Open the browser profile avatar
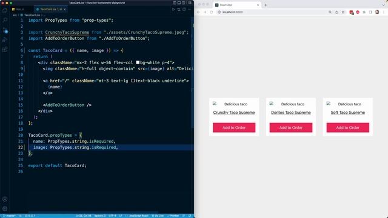The height and width of the screenshot is (218, 388). tap(377, 12)
